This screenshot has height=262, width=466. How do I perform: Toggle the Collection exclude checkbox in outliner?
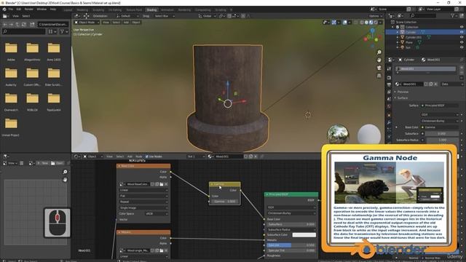click(398, 27)
